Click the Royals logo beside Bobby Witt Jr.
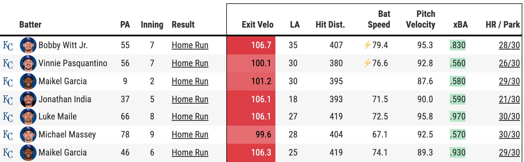524x162 pixels. coord(8,45)
